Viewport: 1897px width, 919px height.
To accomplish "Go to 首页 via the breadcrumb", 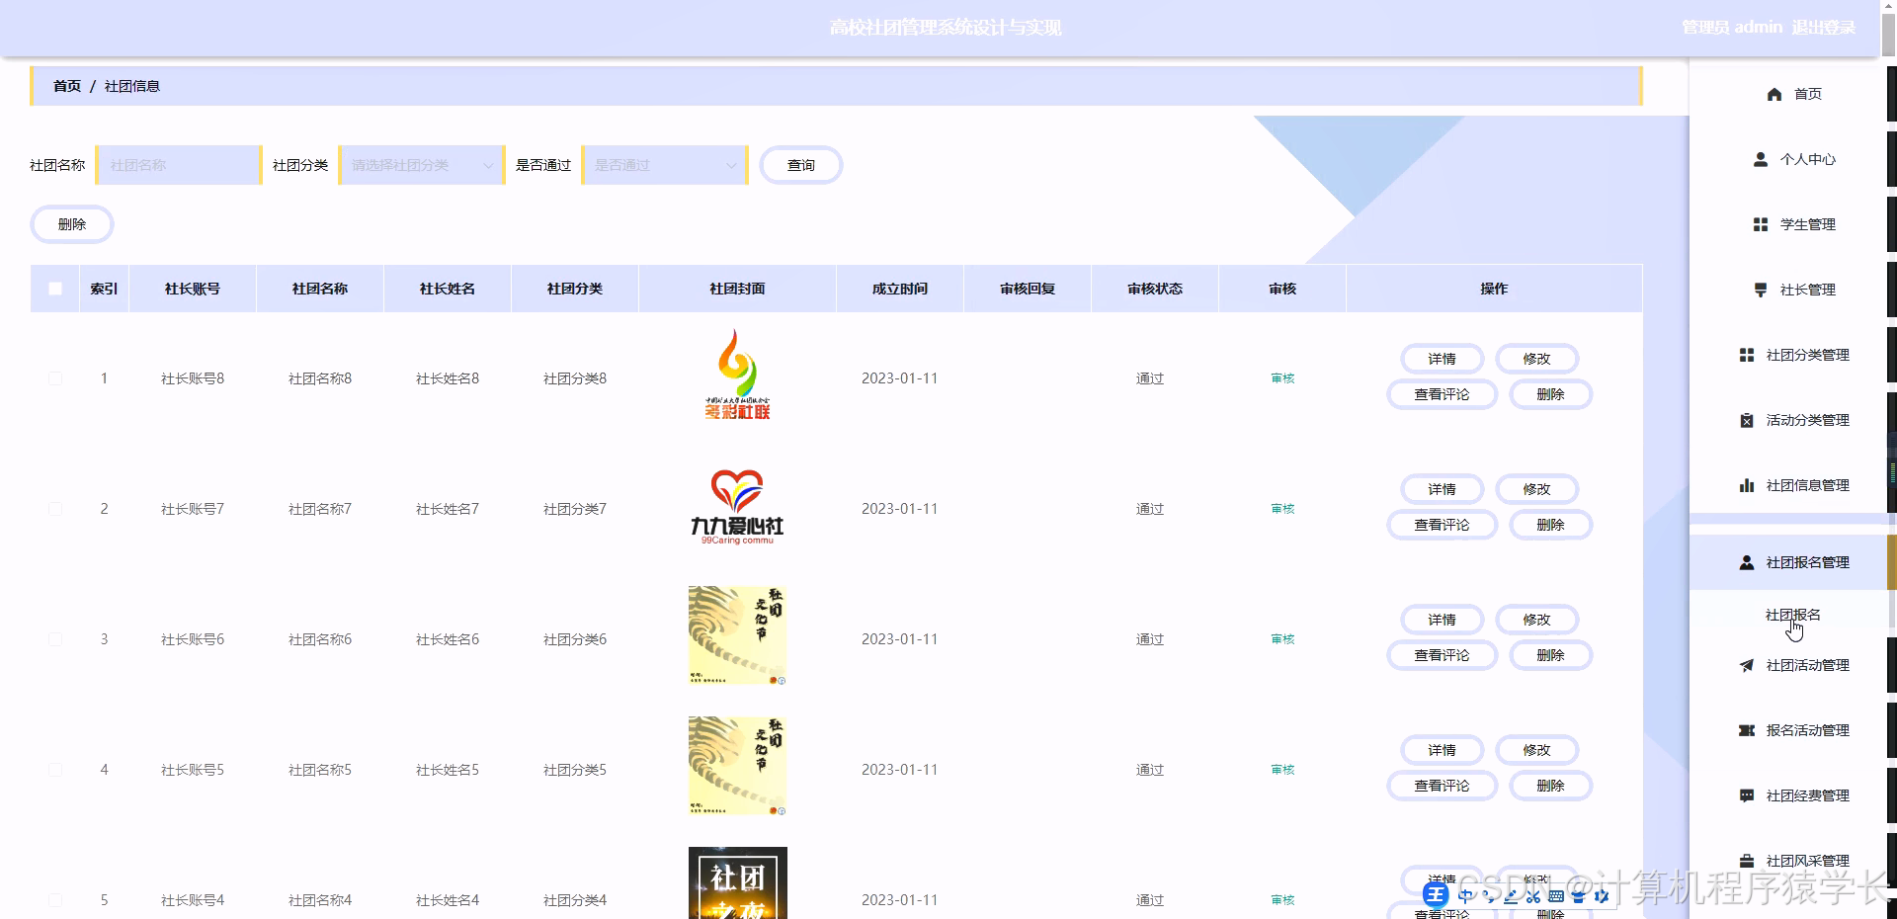I will tap(67, 86).
